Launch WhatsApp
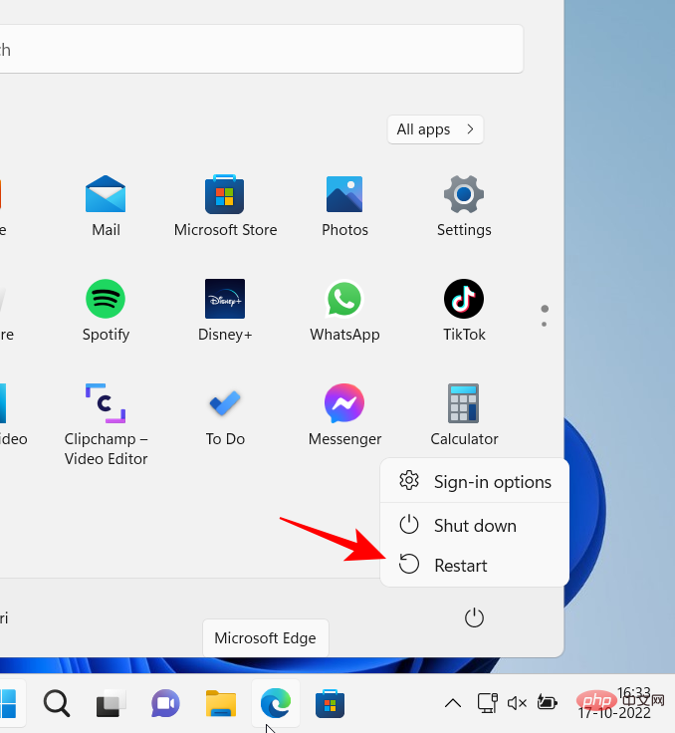Screen dimensions: 675x733 coord(344,311)
